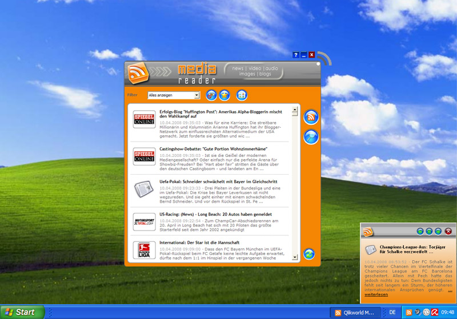
Task: Click the scrollbar down arrow in news list
Action: tap(295, 257)
